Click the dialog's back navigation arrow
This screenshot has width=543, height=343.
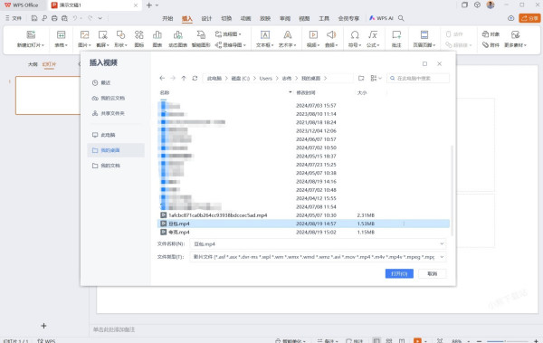coord(162,79)
